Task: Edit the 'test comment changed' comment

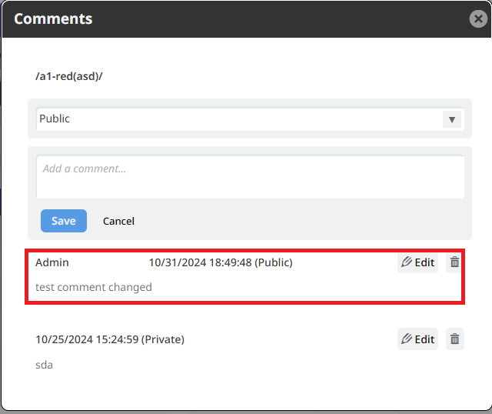Action: [x=417, y=262]
